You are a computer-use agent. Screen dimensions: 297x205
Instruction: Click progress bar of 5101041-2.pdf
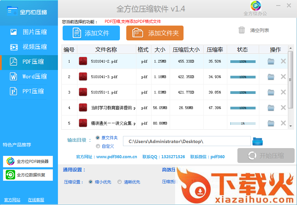pyautogui.click(x=243, y=62)
